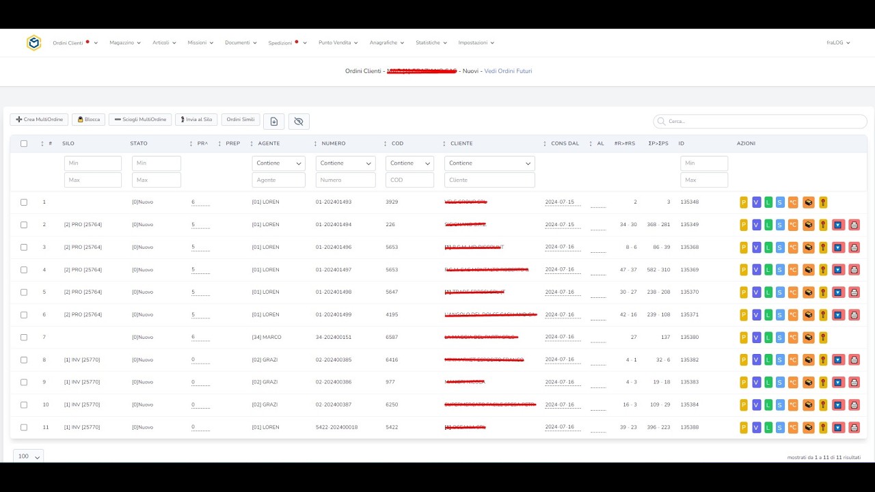Check the box for row 2
This screenshot has height=492, width=875.
coord(24,225)
